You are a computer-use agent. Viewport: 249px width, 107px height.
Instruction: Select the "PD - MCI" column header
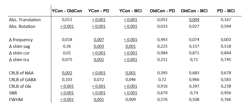click(x=226, y=11)
